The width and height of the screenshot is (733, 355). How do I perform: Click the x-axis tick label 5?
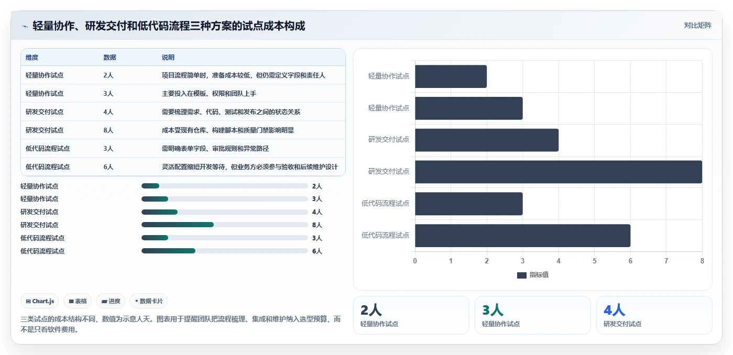pos(594,261)
